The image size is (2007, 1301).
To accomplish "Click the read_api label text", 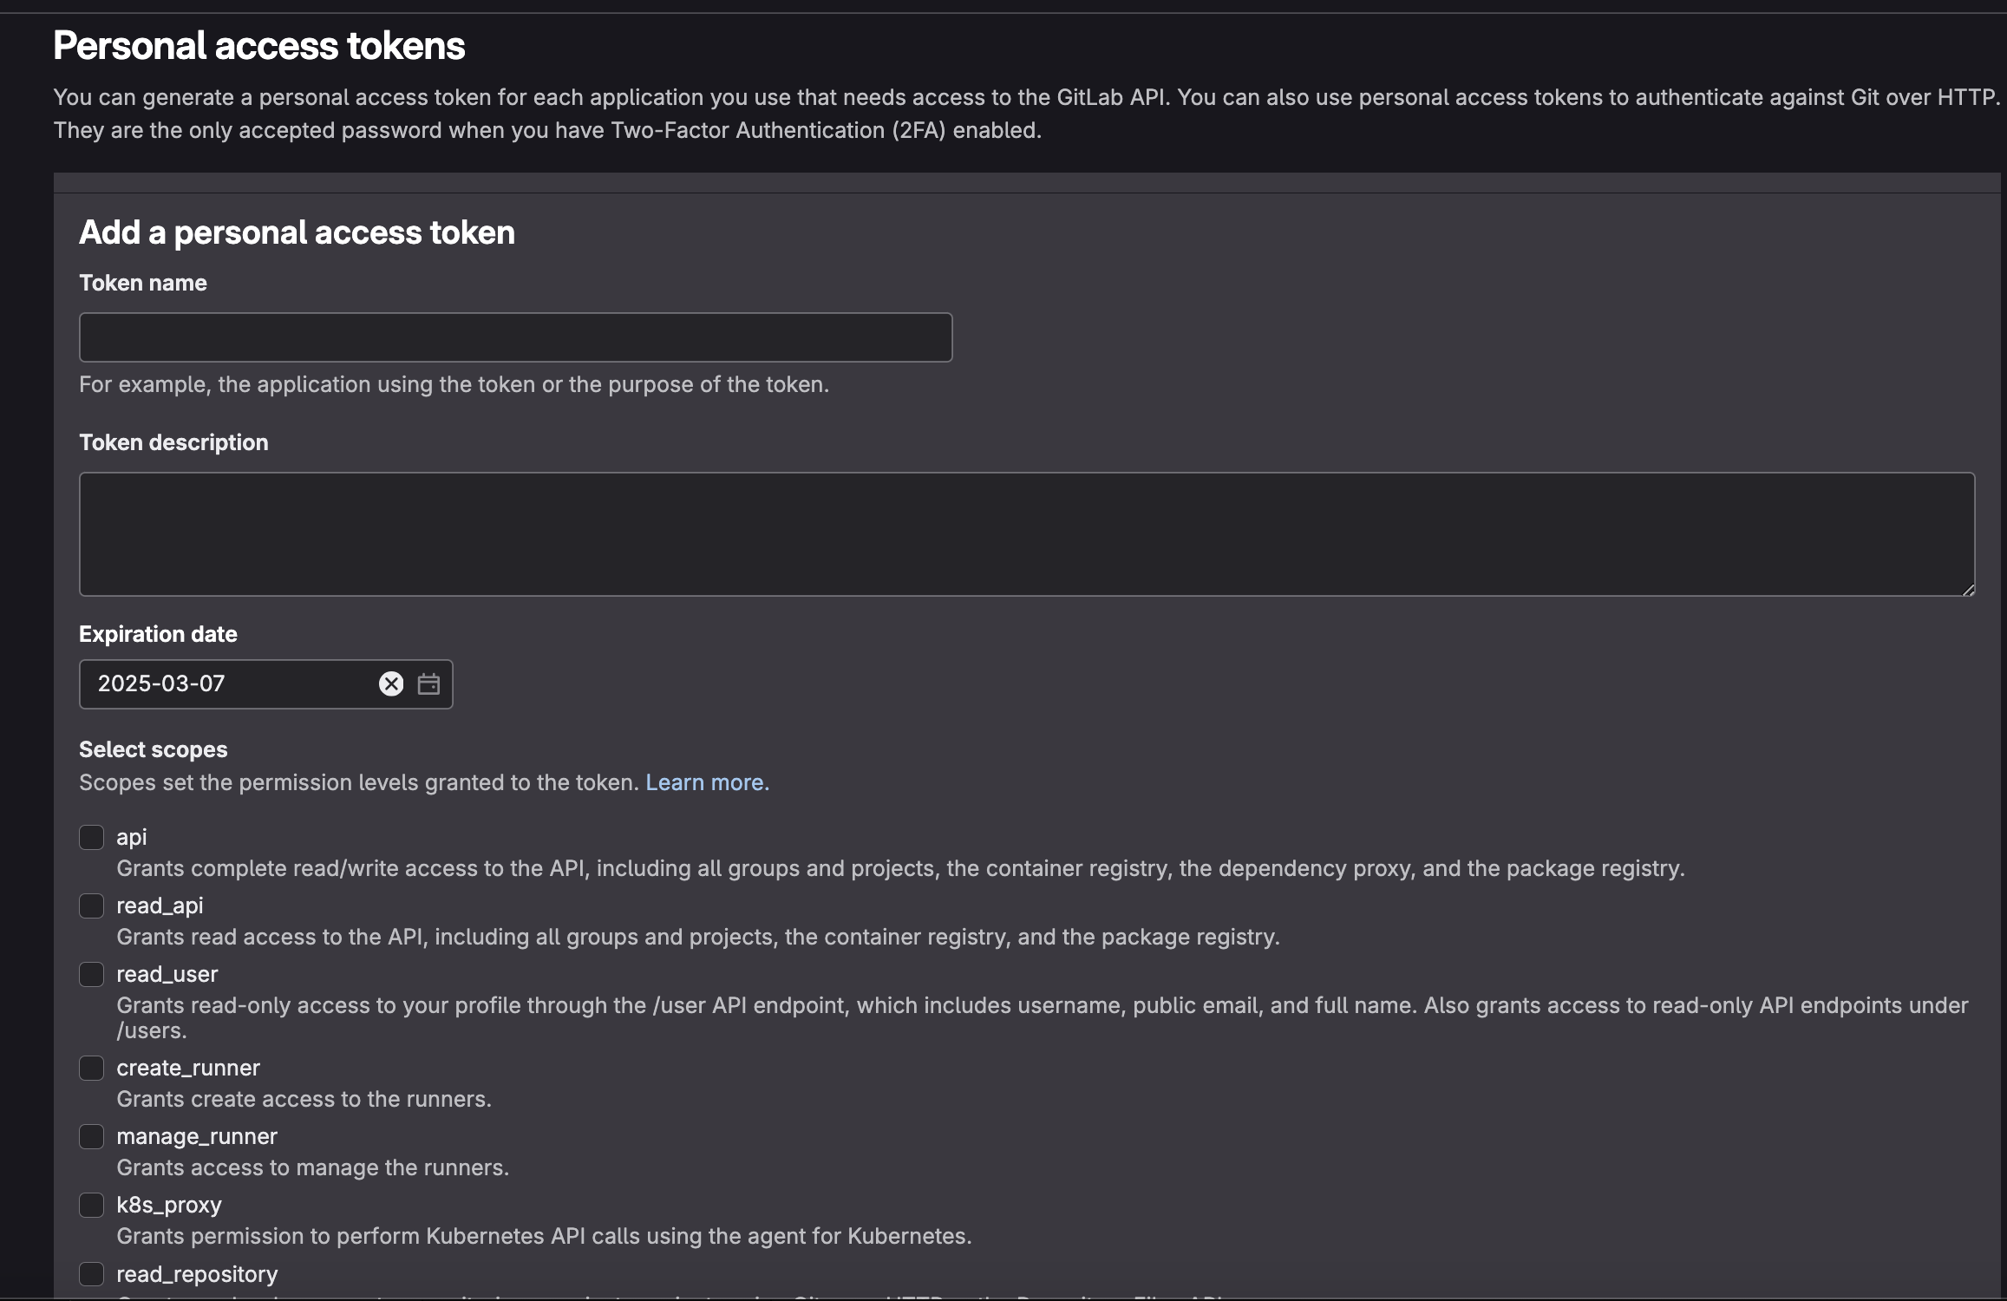I will pos(160,905).
